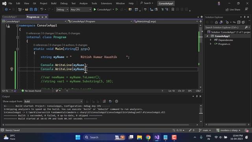The image size is (252, 142).
Task: Toggle SPC whitespace indicator in editor status
Action: point(190,91)
